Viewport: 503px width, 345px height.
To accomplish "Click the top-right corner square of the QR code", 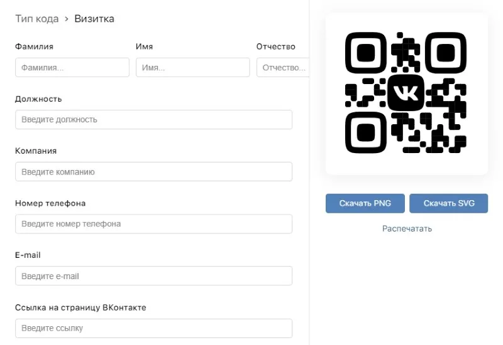I will coord(446,53).
